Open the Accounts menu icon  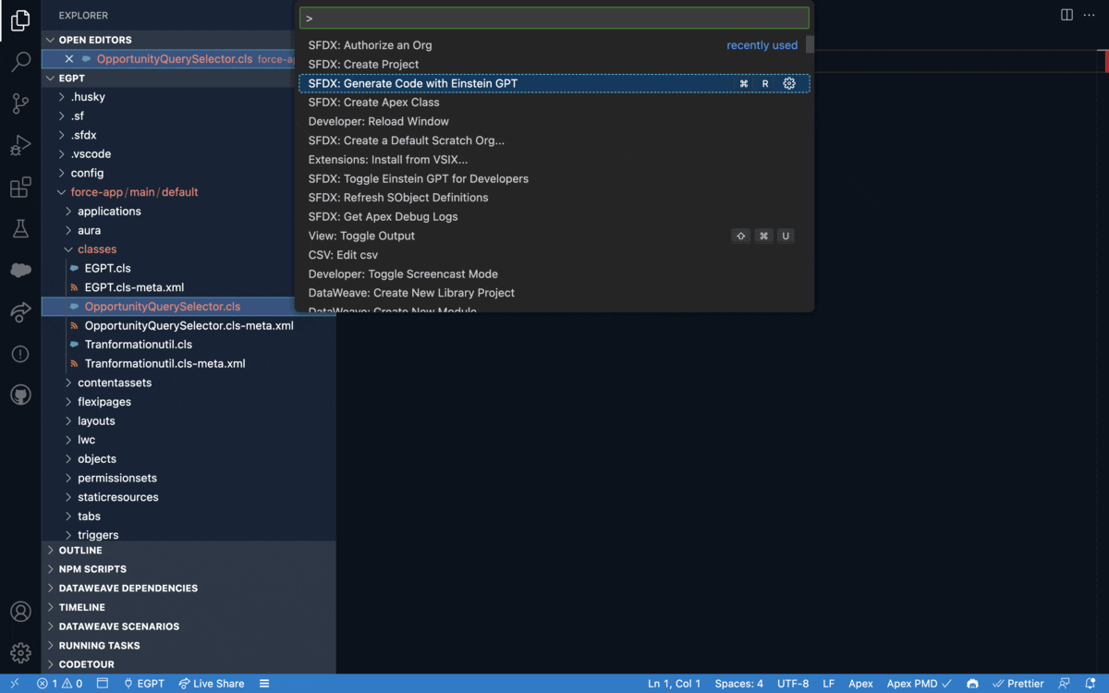(x=20, y=612)
